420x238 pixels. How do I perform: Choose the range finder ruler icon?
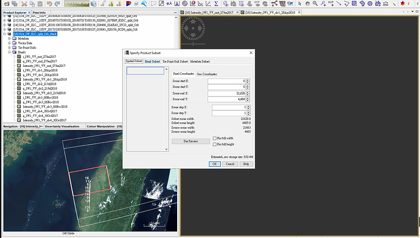point(386,4)
